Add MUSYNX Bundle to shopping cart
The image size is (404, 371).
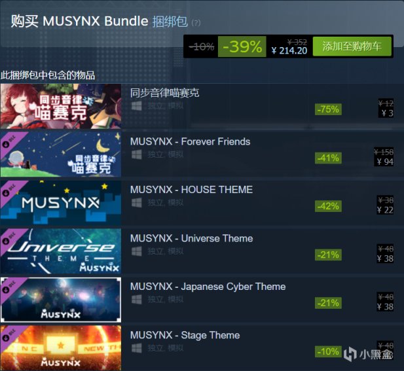(x=352, y=46)
